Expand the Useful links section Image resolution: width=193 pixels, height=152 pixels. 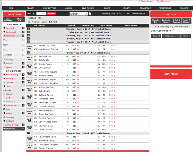tap(23, 129)
